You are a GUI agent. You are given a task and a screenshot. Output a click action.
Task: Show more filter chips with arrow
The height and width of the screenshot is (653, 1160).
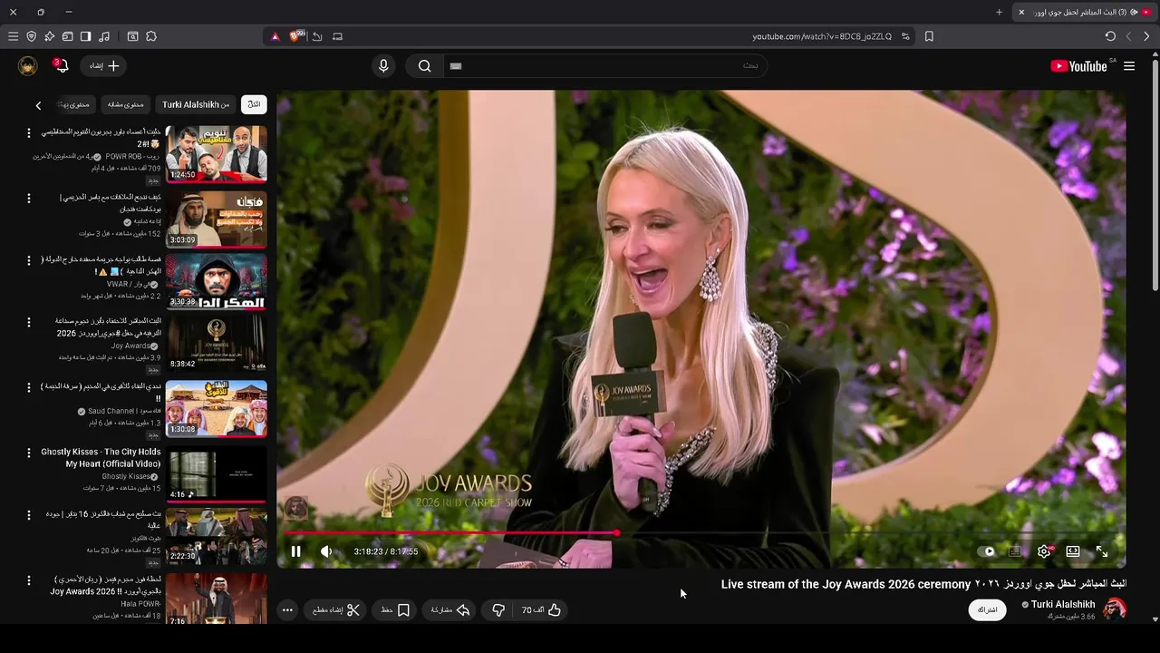tap(38, 106)
